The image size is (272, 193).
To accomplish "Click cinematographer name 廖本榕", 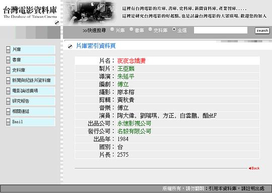I will pos(126,92).
